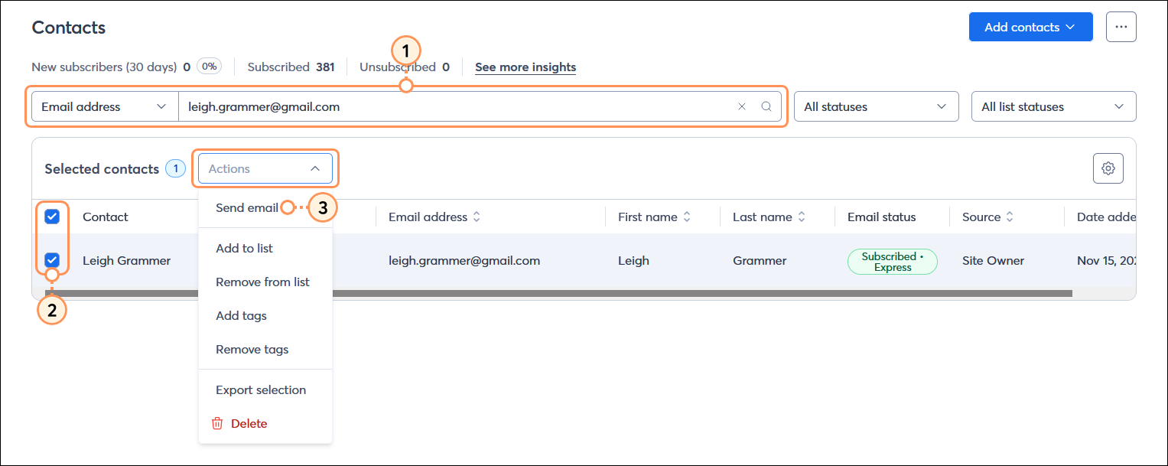Open the more options (...) menu

[1121, 26]
